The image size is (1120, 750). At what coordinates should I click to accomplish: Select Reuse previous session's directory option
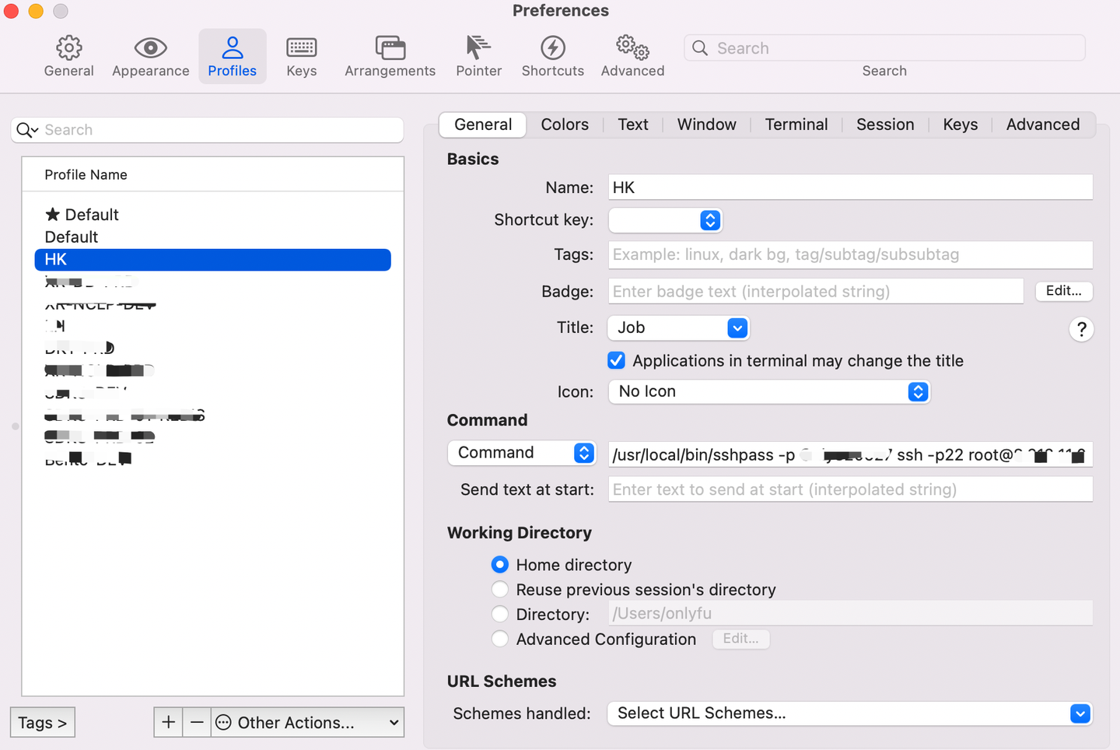tap(500, 589)
